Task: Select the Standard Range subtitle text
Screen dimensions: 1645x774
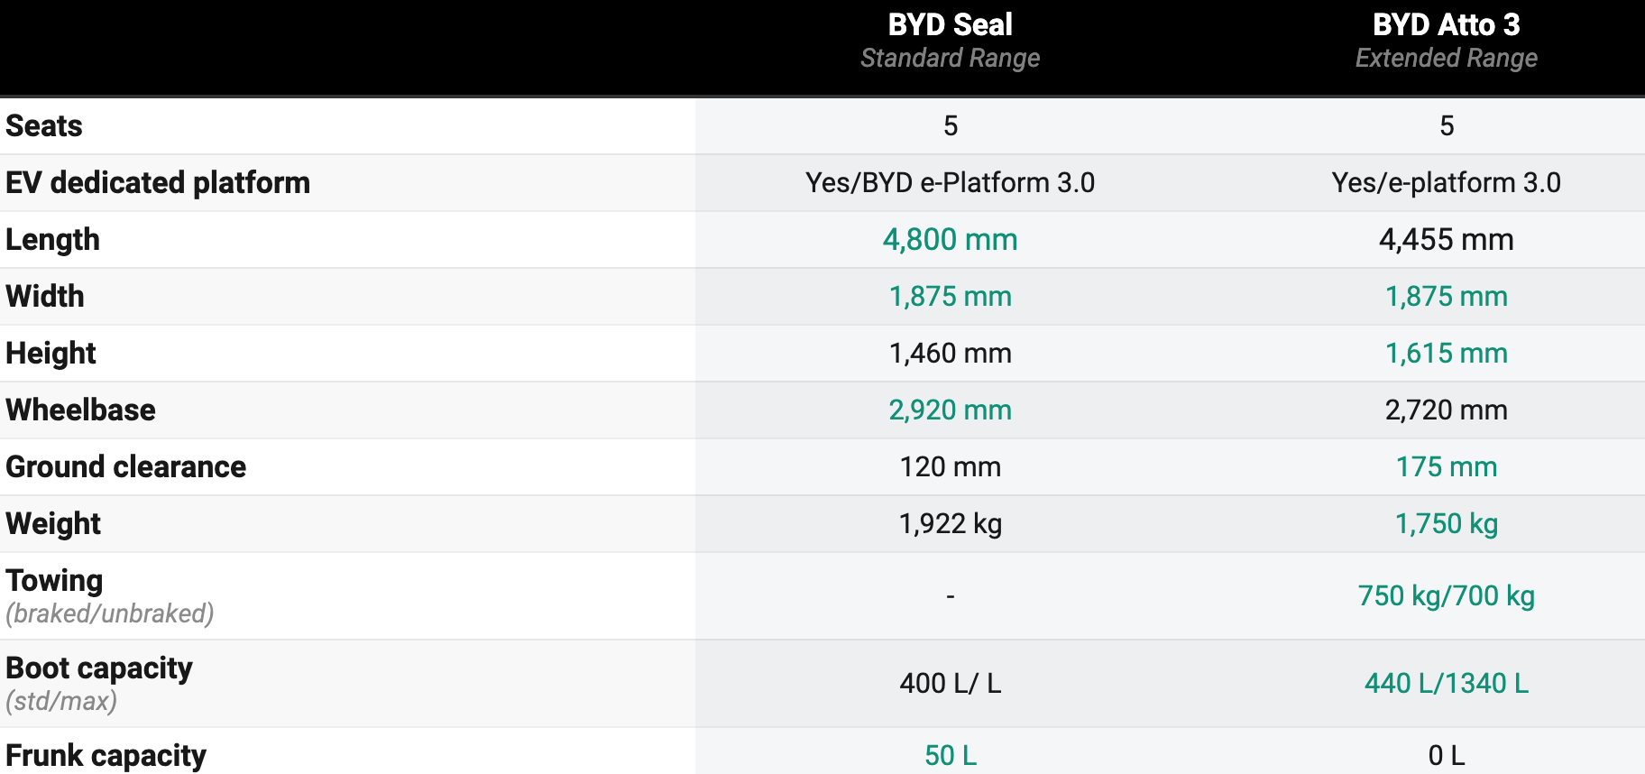Action: tap(950, 59)
